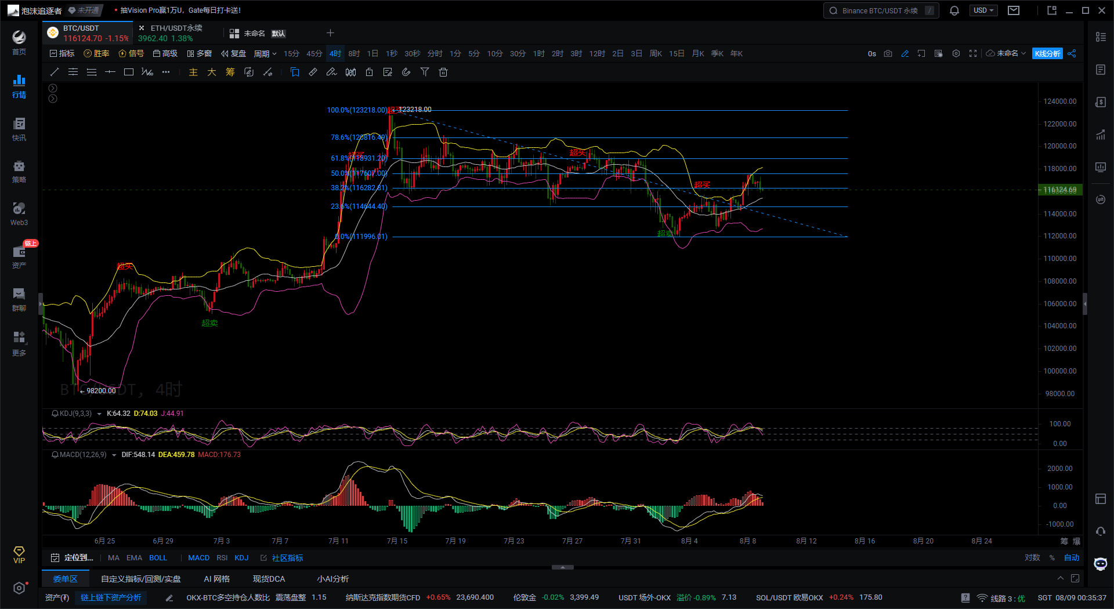Select the rectangle drawing tool
The height and width of the screenshot is (609, 1114).
click(x=129, y=72)
